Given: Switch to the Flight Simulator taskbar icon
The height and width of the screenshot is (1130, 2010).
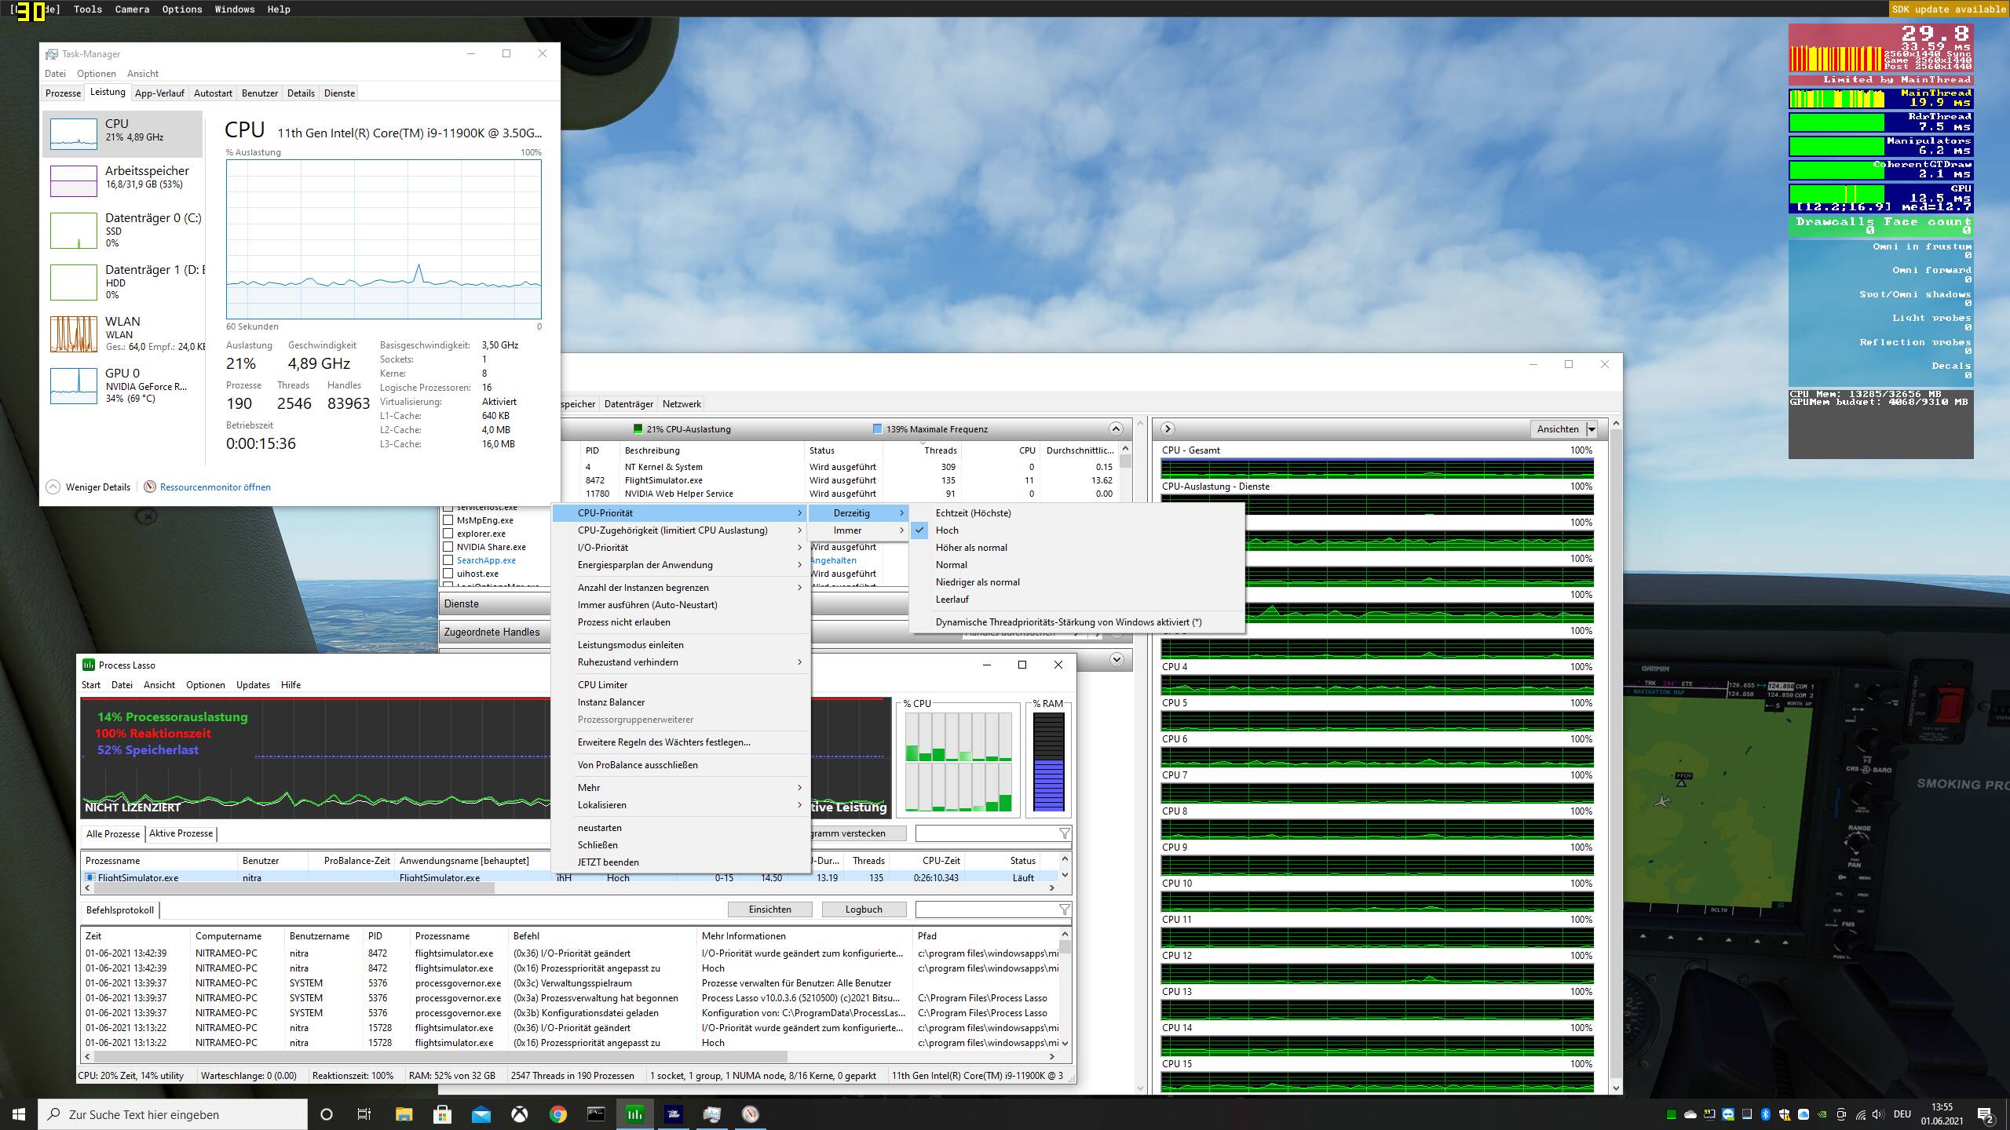Looking at the screenshot, I should point(673,1114).
